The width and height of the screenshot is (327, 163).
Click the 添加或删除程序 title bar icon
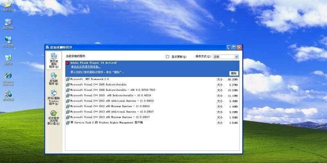pos(47,47)
